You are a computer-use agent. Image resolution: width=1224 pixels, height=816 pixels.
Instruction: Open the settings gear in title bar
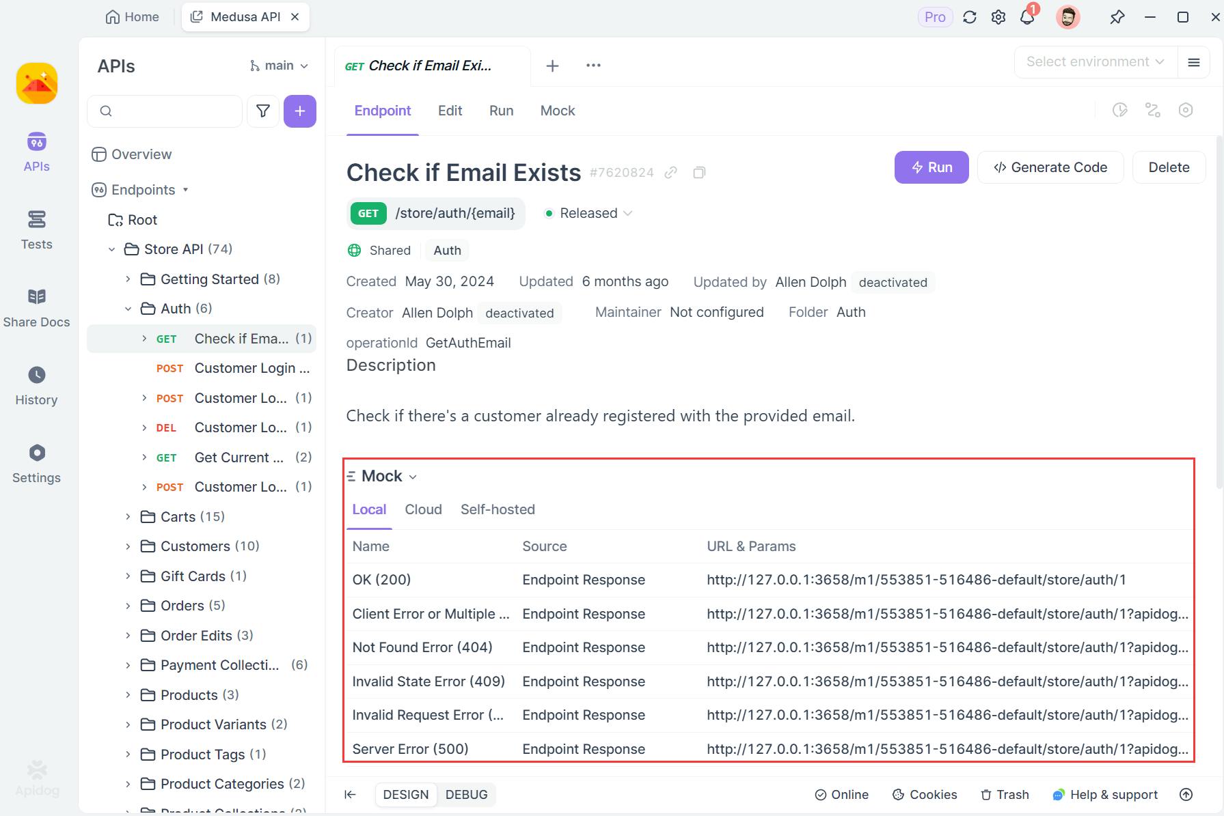tap(998, 17)
